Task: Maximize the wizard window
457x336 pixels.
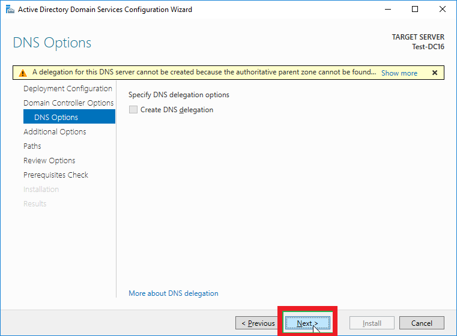Action: click(x=415, y=10)
